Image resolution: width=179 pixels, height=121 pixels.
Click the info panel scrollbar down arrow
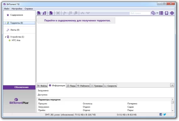[172, 111]
